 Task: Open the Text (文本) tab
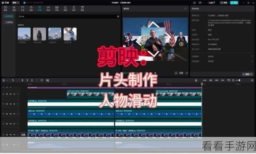[x=23, y=9]
